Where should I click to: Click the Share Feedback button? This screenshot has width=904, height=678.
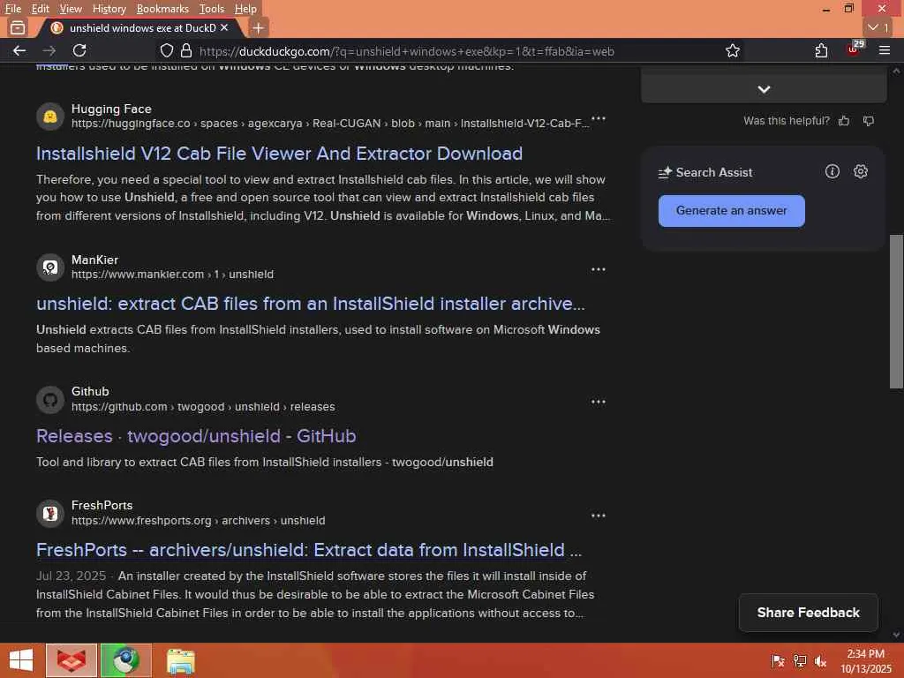809,613
